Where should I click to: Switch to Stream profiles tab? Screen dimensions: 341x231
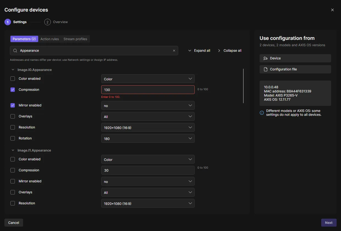[x=75, y=39]
